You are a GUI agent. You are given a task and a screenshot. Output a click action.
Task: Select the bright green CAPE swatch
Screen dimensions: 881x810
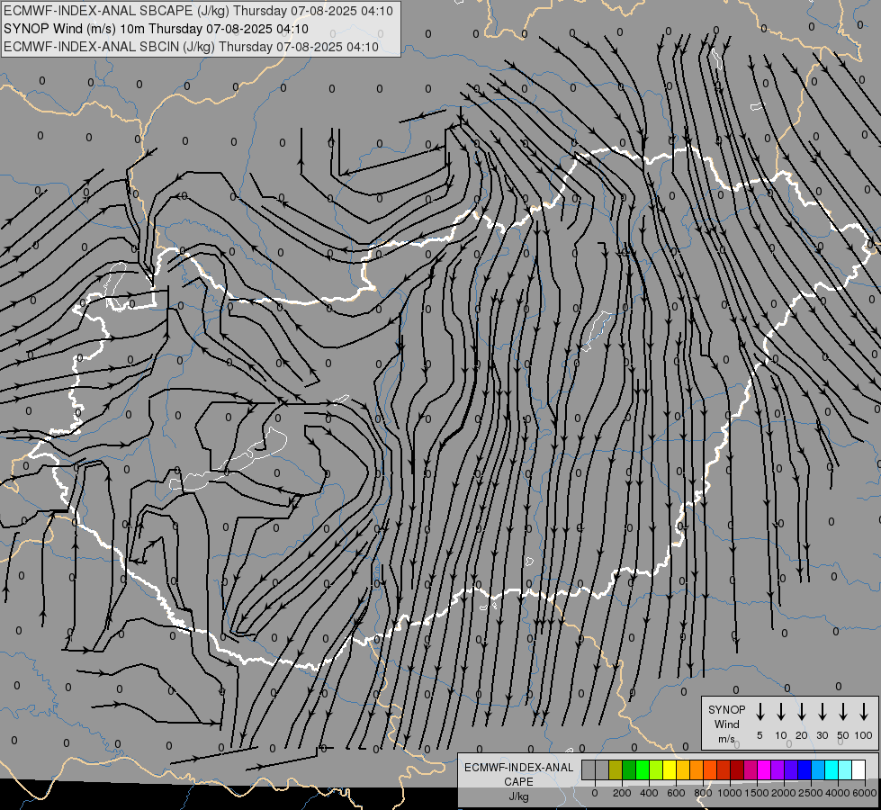pos(643,769)
